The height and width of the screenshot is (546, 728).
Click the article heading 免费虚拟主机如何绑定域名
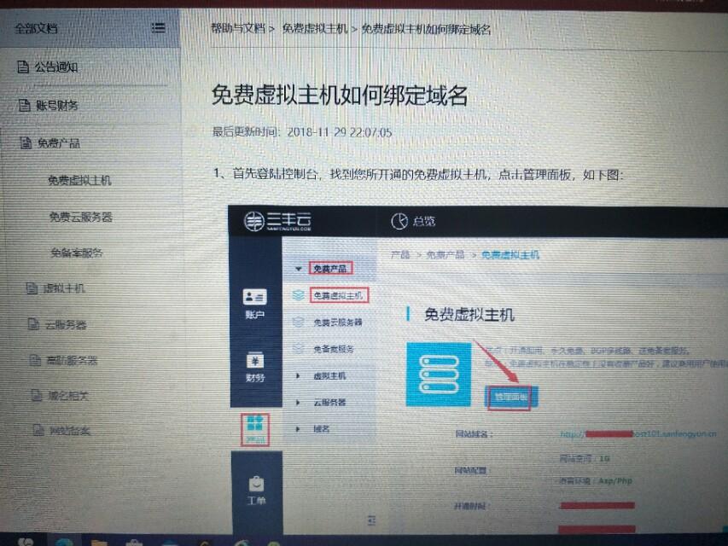click(x=340, y=96)
